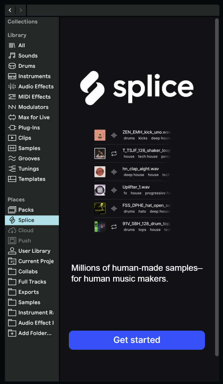Screen dimensions: 223x384
Task: Click the browser search input field
Action: pyautogui.click(x=122, y=10)
